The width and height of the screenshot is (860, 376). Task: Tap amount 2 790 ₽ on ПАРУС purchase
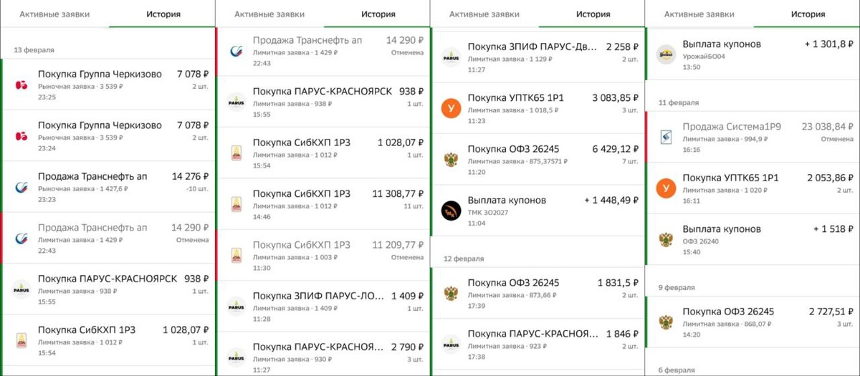(407, 347)
